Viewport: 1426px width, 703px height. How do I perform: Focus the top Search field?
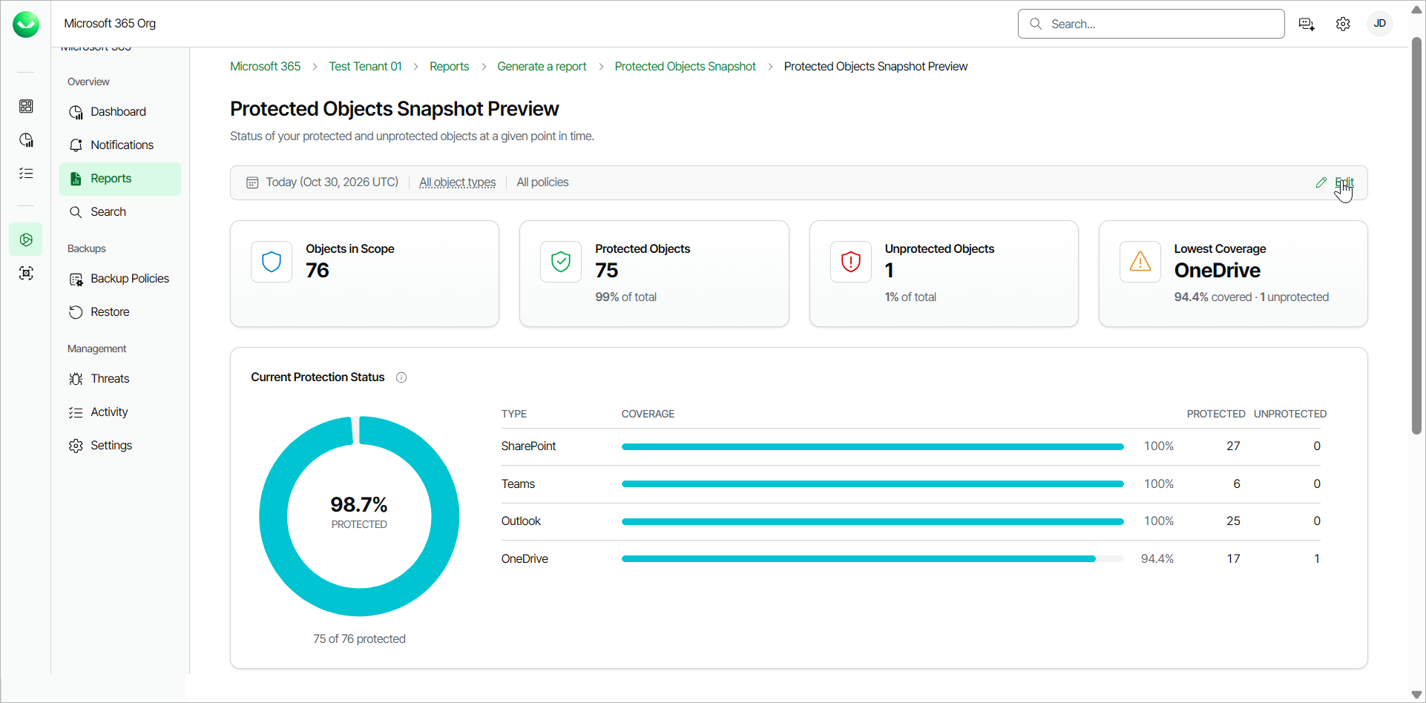point(1151,24)
